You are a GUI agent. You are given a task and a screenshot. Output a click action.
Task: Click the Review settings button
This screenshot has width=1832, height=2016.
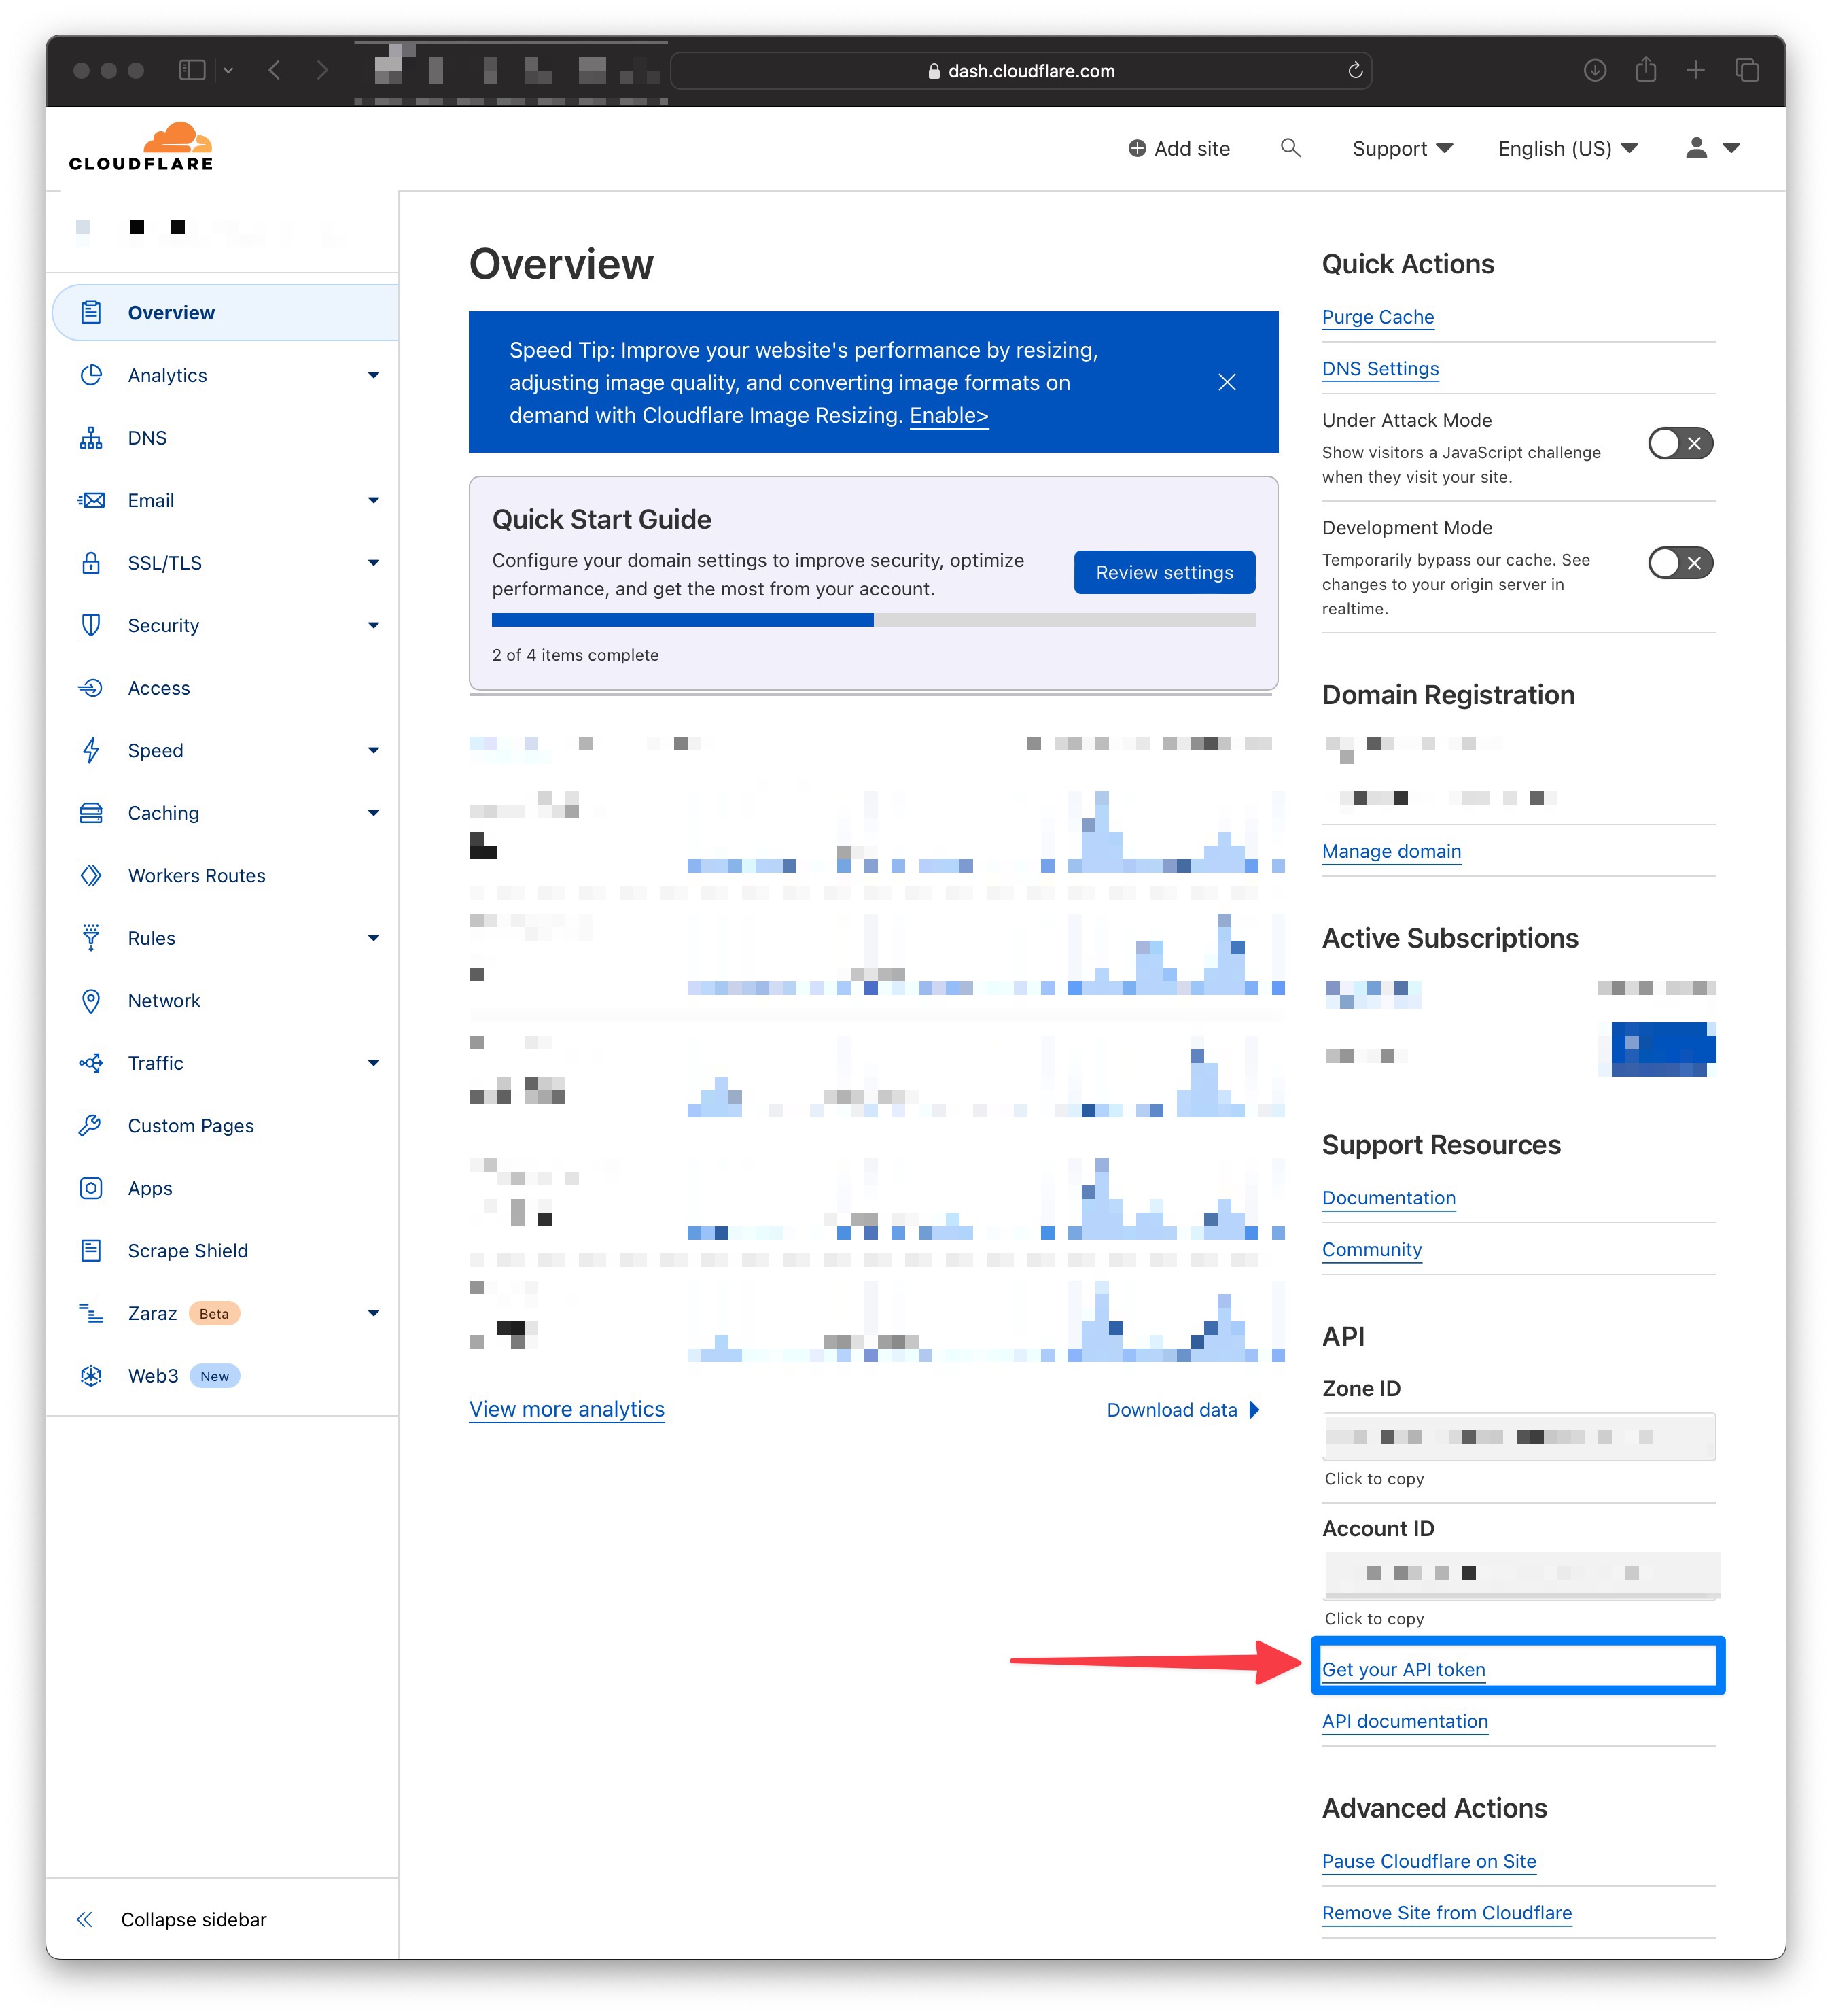coord(1164,572)
